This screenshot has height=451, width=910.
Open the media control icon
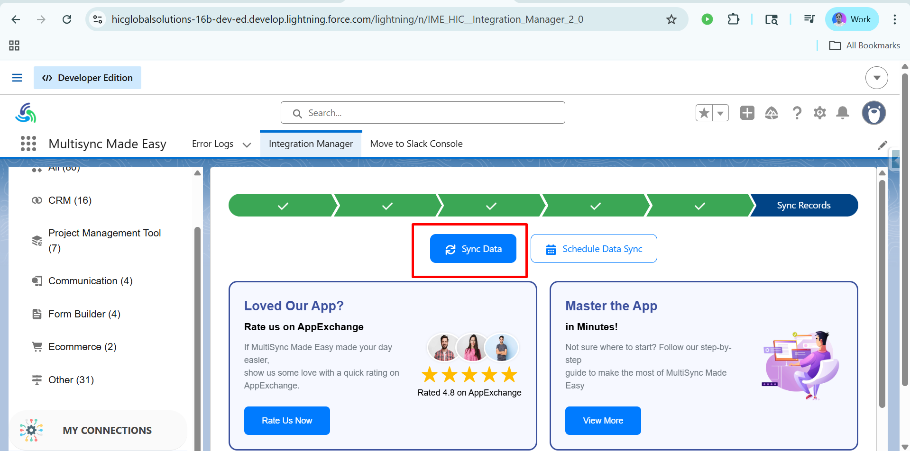(809, 19)
